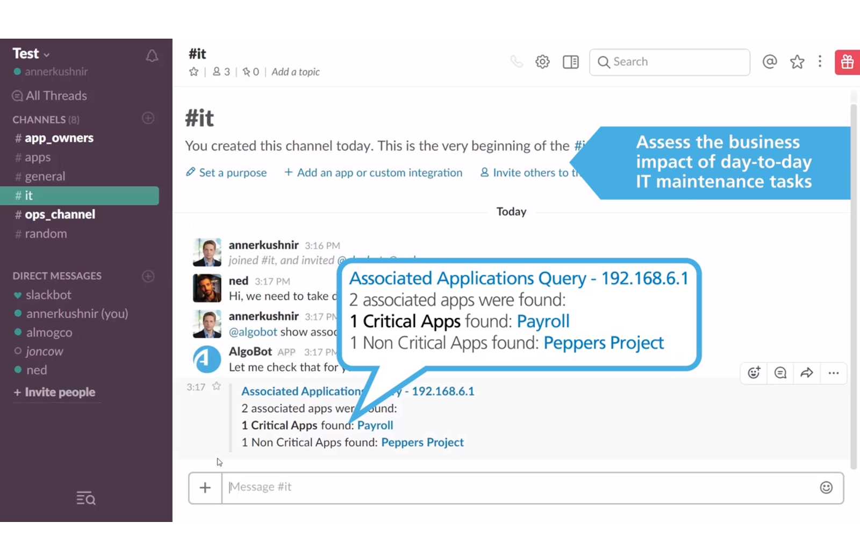Add reaction to the AlgoBot message

tap(754, 373)
